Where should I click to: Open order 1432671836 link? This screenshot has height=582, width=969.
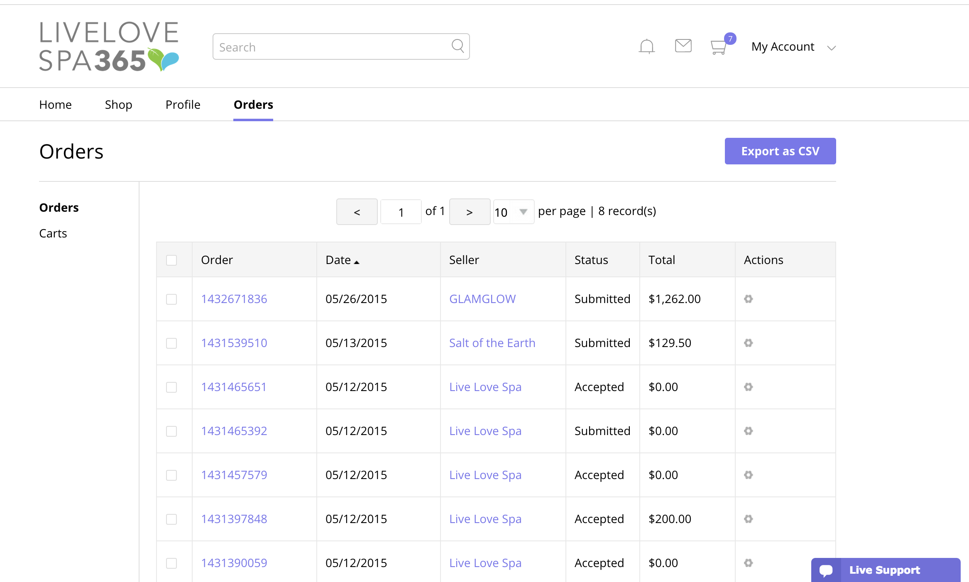point(234,299)
